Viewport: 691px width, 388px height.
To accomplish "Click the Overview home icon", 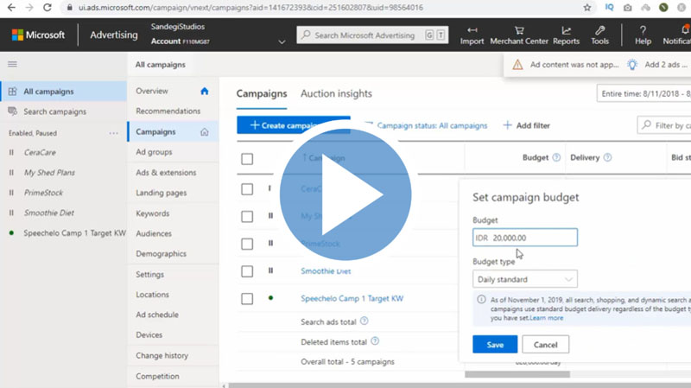I will (205, 92).
